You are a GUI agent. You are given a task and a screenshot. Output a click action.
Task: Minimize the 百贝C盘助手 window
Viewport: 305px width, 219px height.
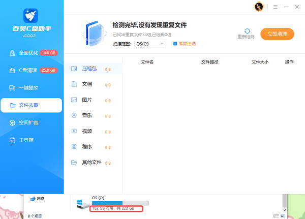point(286,7)
